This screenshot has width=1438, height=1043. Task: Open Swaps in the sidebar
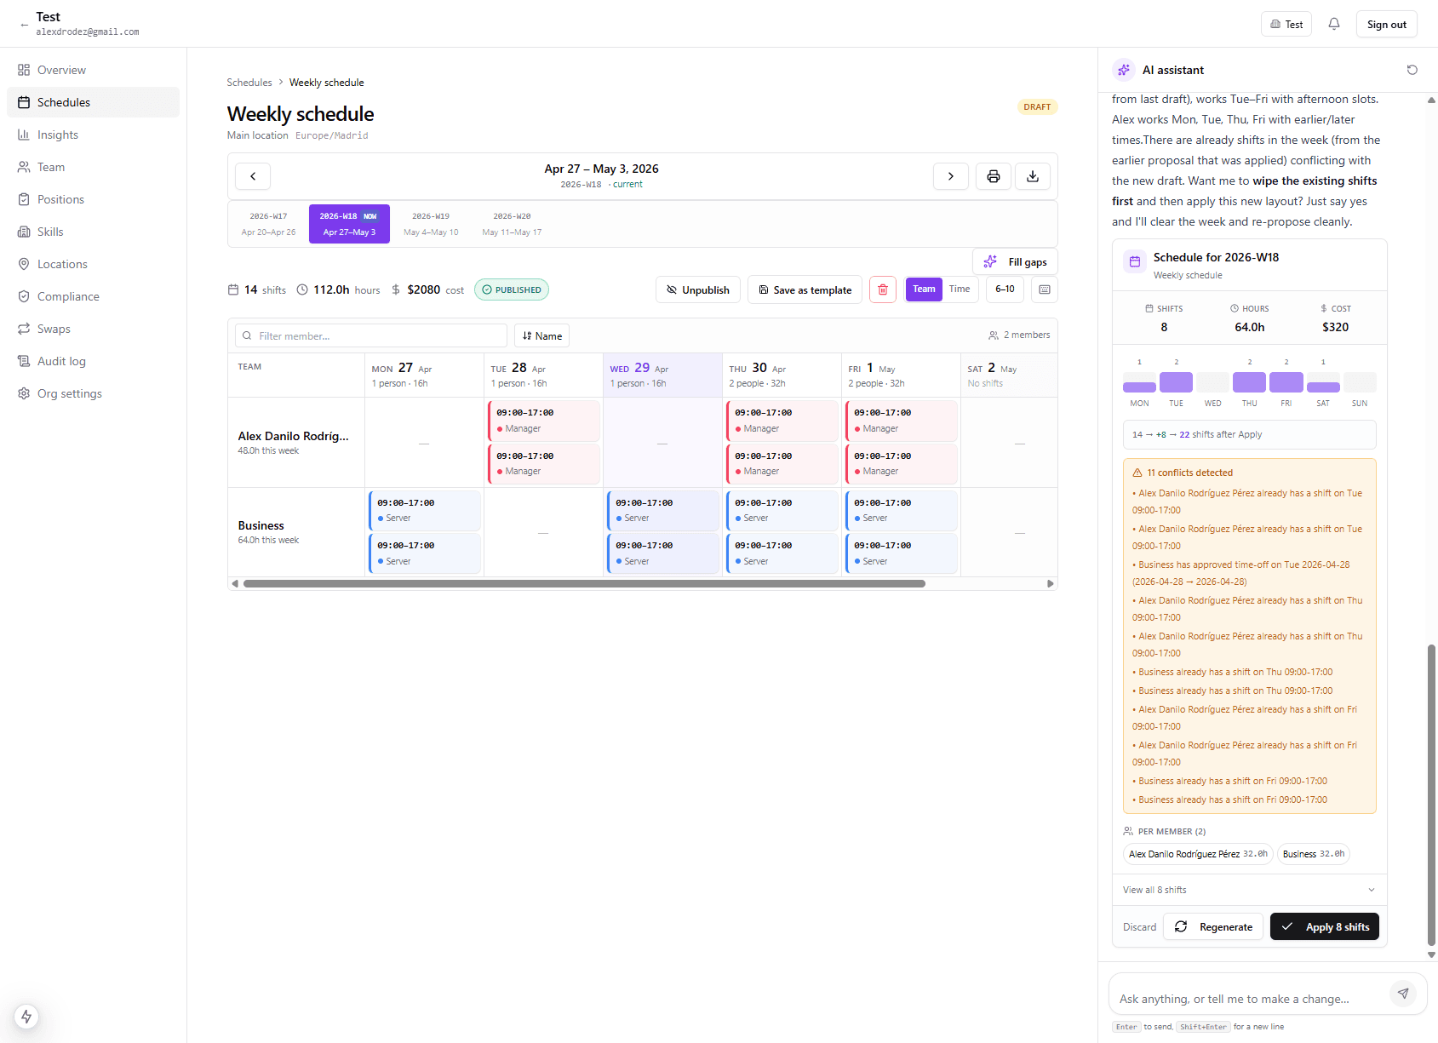pyautogui.click(x=93, y=329)
